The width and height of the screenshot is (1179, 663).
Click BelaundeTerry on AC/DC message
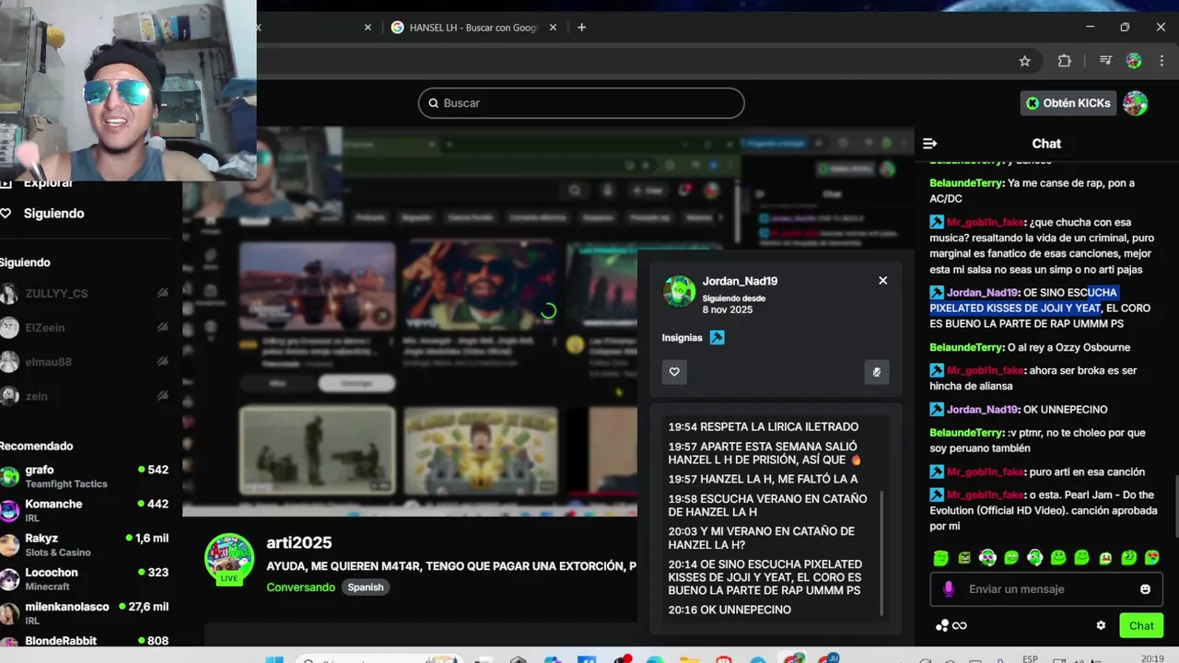(966, 183)
